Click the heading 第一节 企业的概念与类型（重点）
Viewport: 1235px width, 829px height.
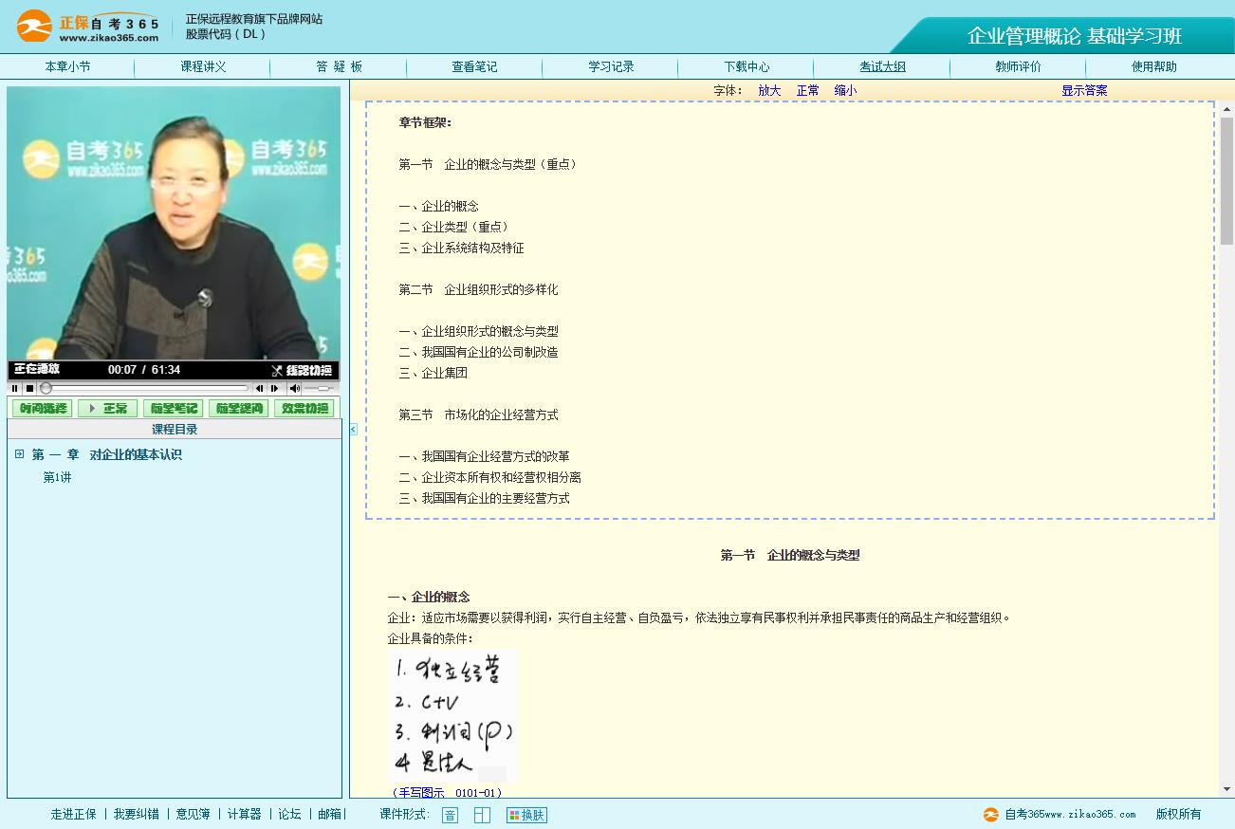click(x=488, y=164)
